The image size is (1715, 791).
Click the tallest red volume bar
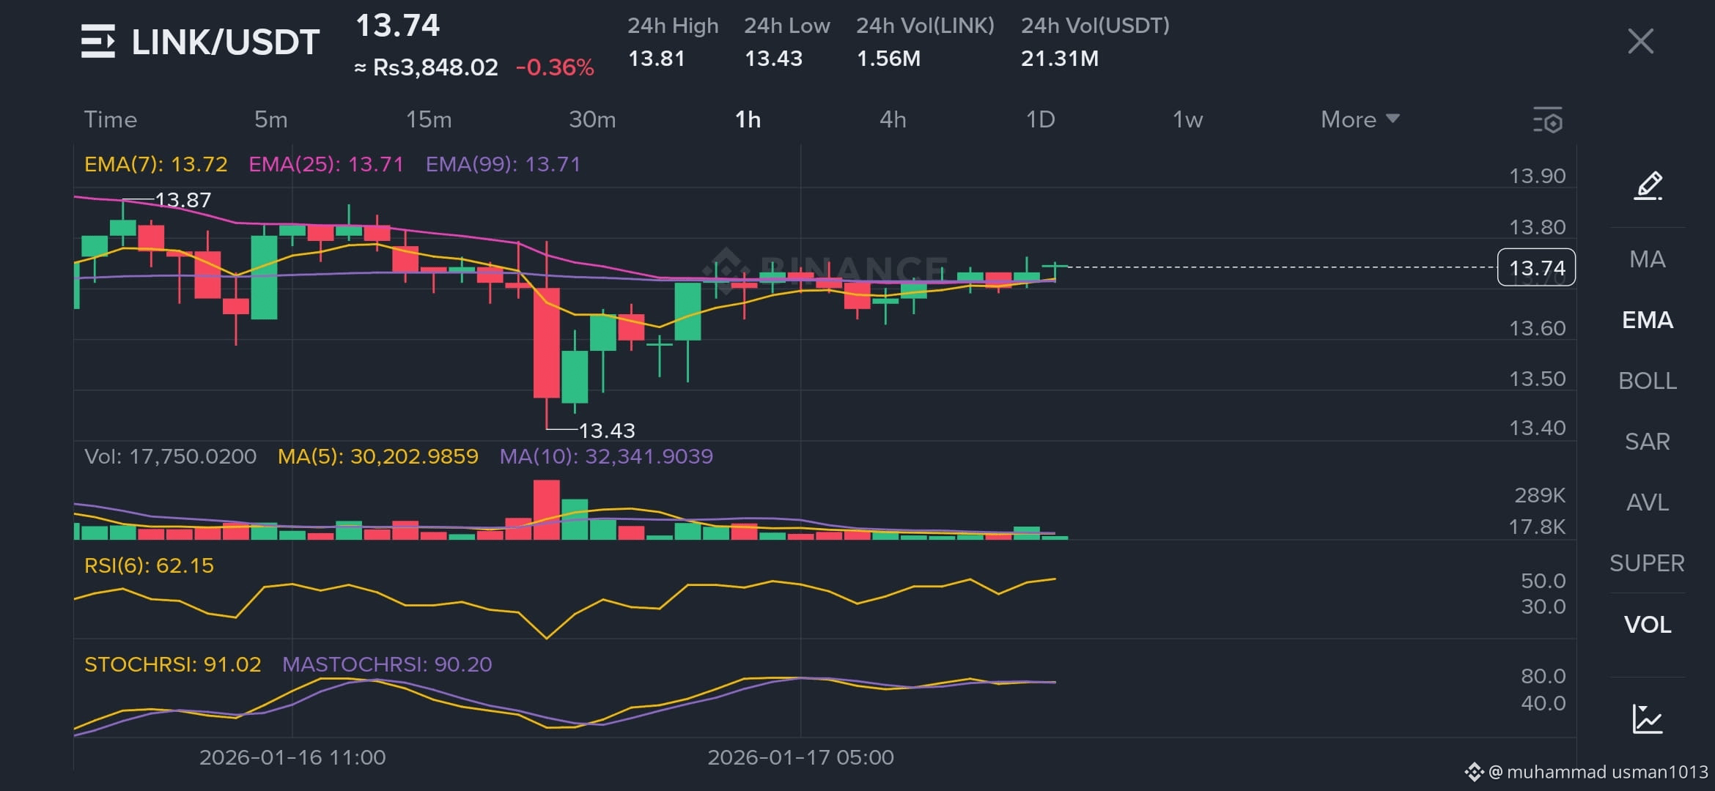pyautogui.click(x=547, y=510)
